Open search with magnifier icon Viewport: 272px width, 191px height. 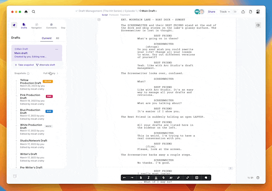(x=33, y=12)
